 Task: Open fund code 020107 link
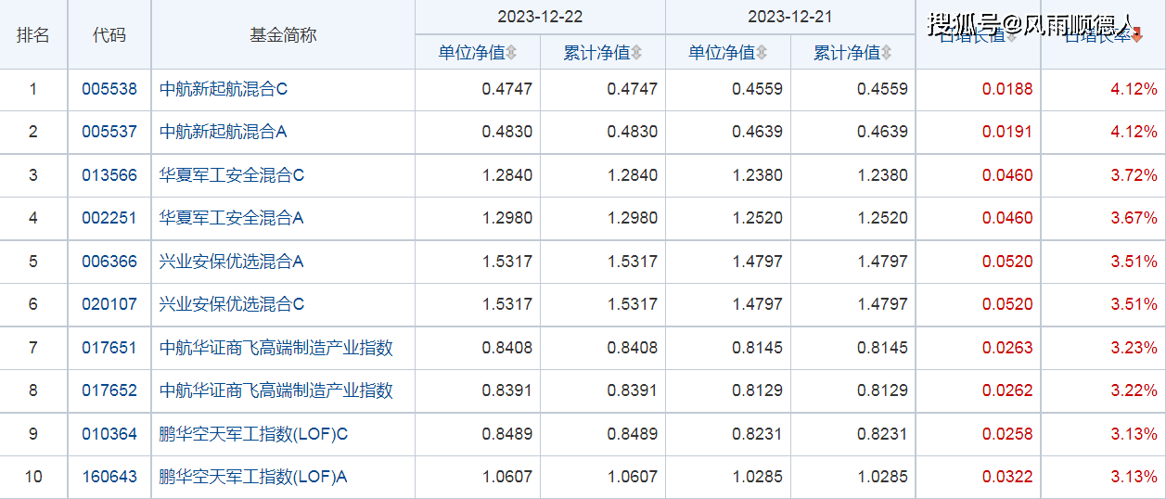click(109, 304)
